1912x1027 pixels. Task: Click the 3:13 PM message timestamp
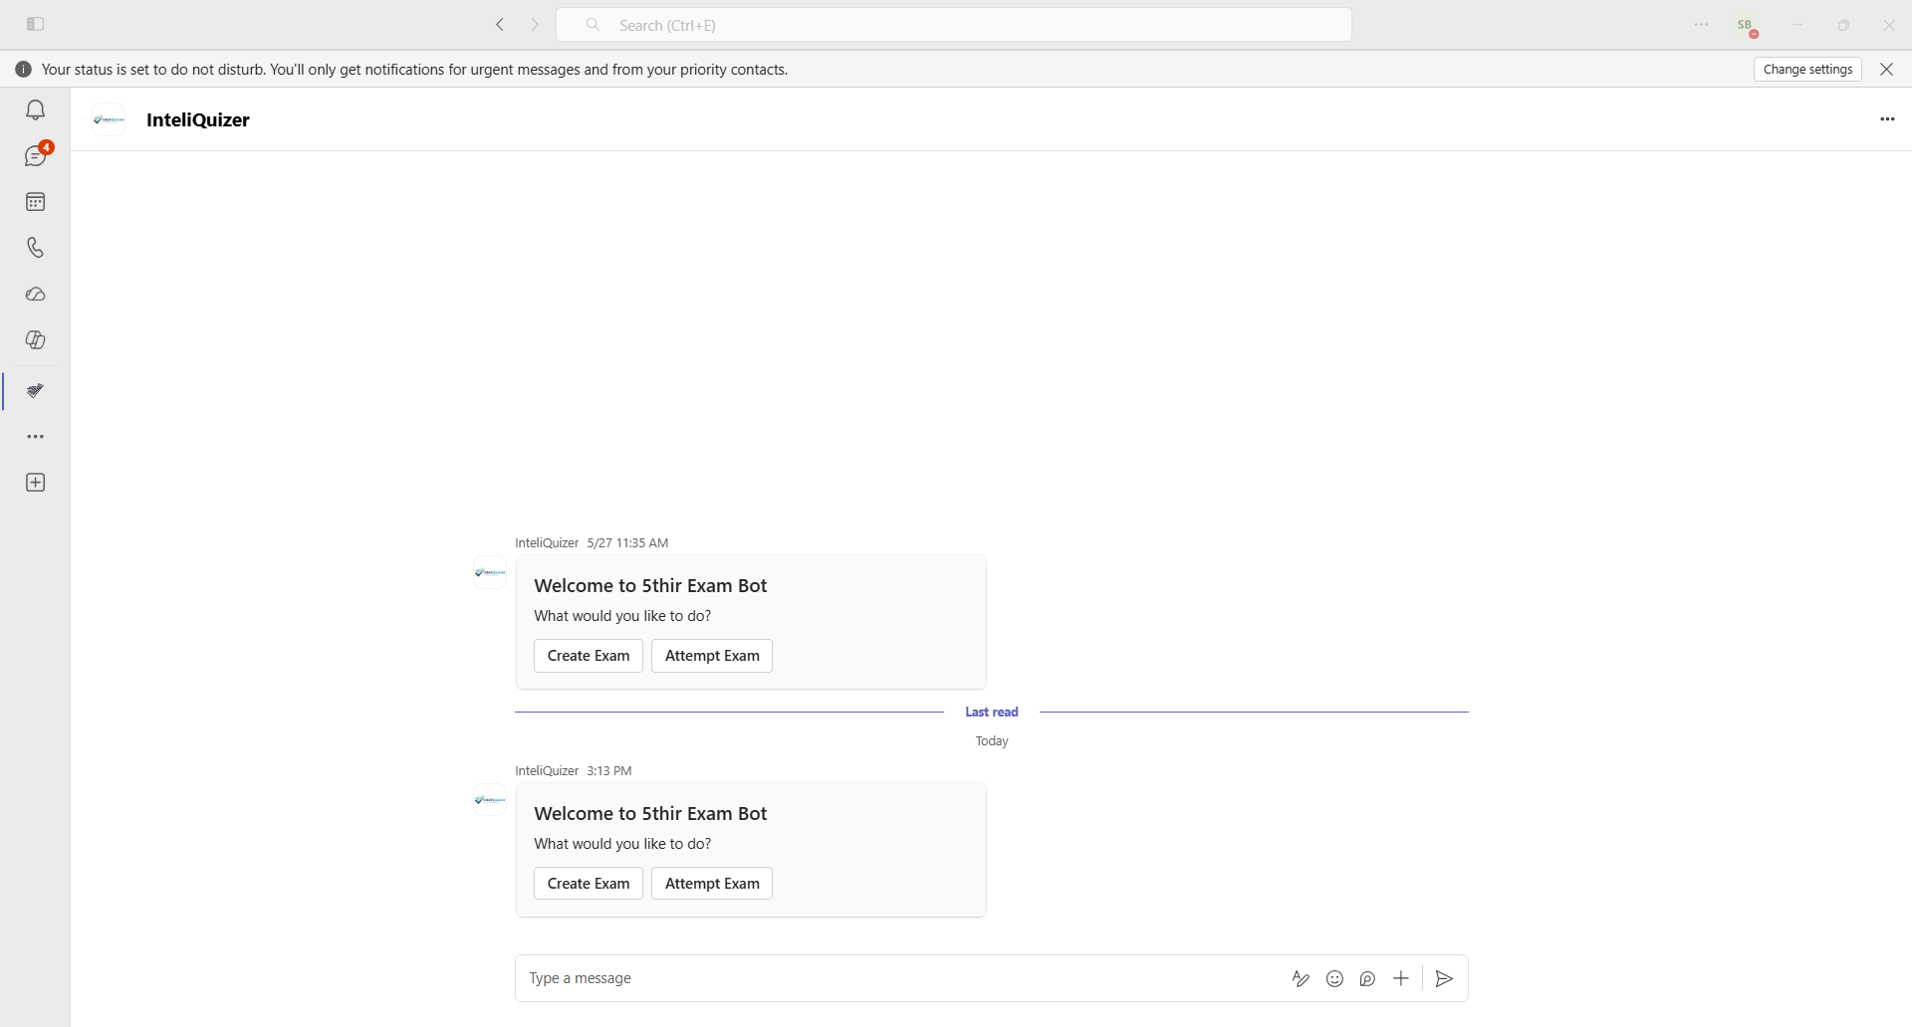[x=609, y=771]
